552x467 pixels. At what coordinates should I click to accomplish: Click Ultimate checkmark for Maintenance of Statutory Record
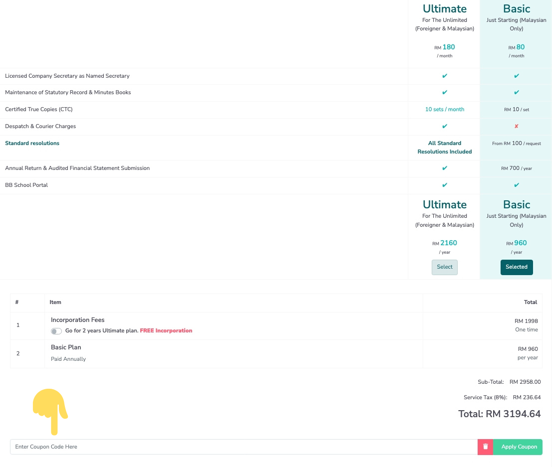coord(445,92)
